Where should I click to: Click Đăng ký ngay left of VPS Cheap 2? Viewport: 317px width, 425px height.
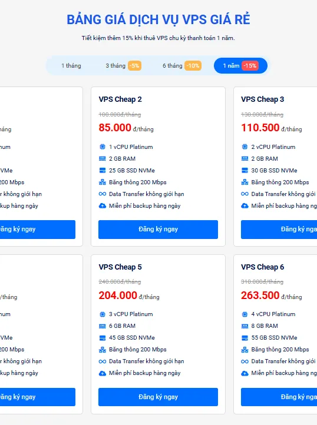coord(38,230)
